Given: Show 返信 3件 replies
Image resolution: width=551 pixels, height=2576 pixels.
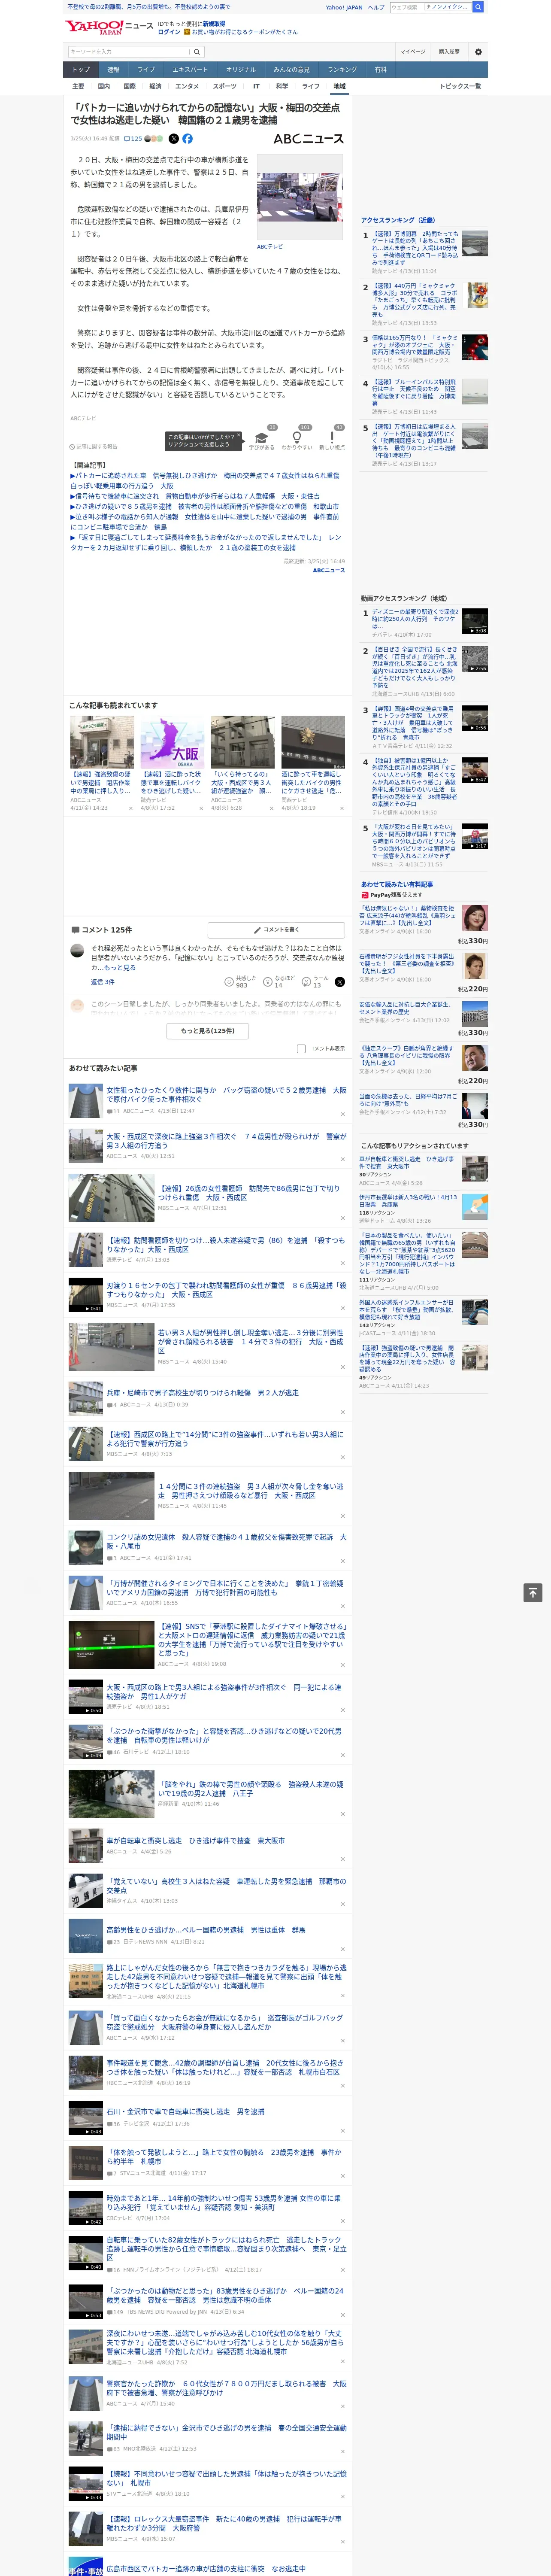Looking at the screenshot, I should [103, 982].
